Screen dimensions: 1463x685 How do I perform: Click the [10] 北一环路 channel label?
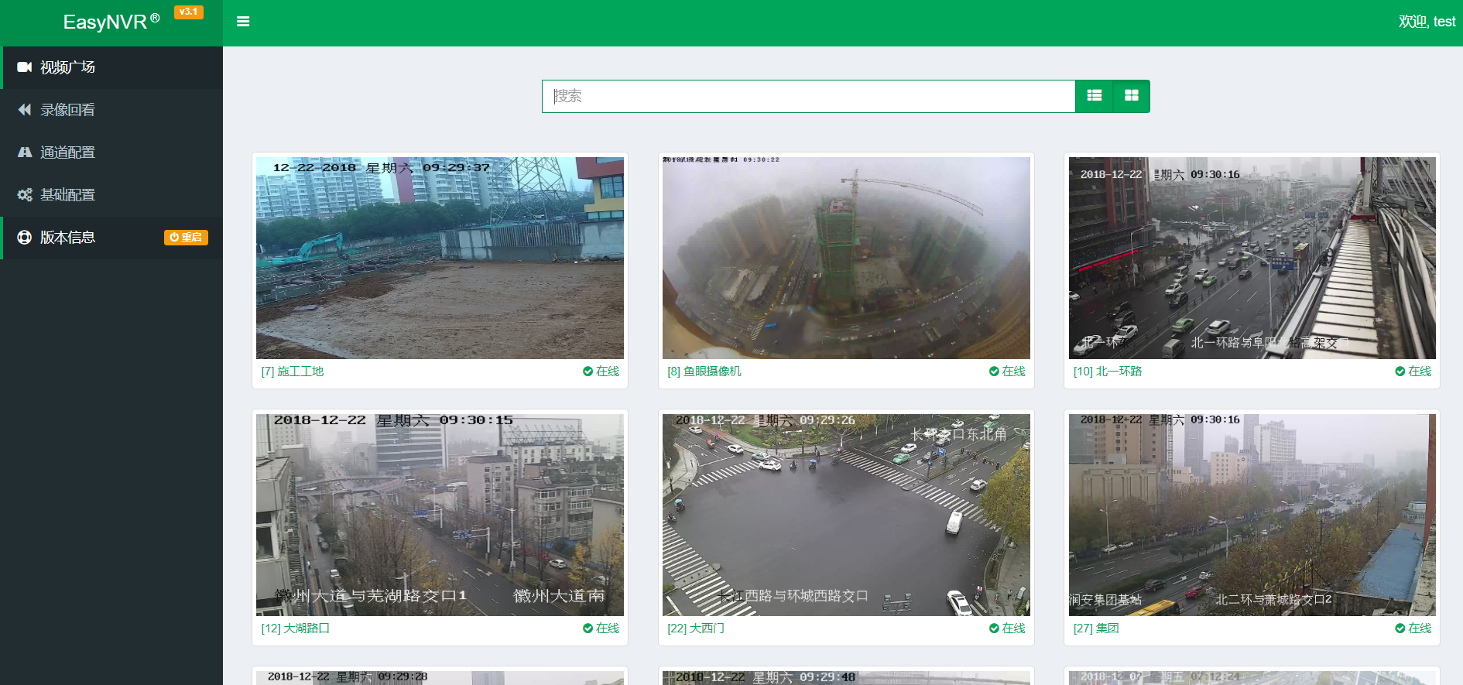(x=1108, y=372)
